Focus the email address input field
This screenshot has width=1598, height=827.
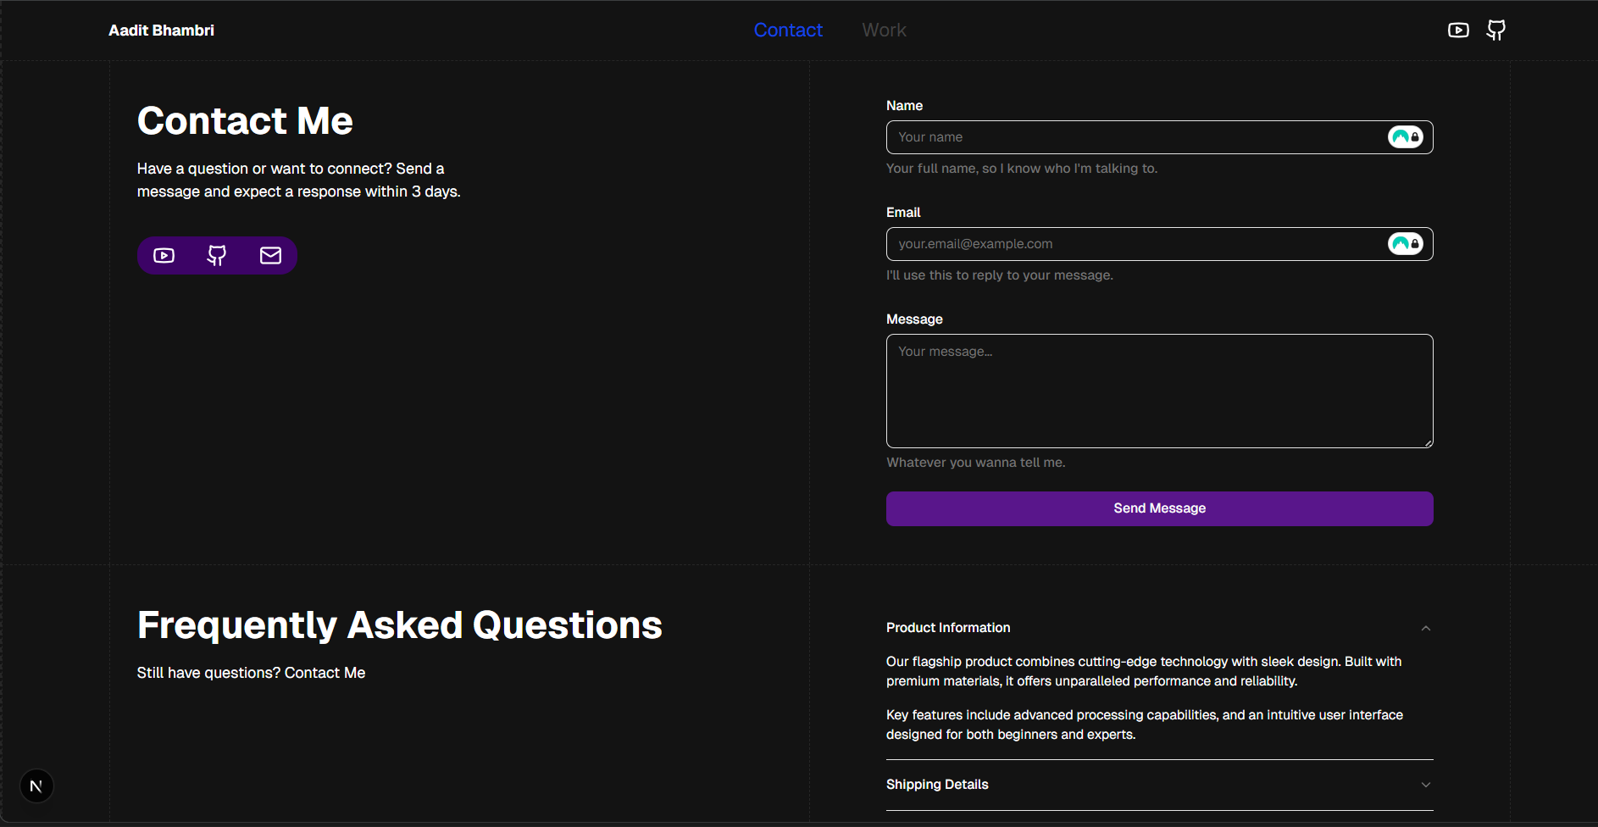(x=1135, y=244)
